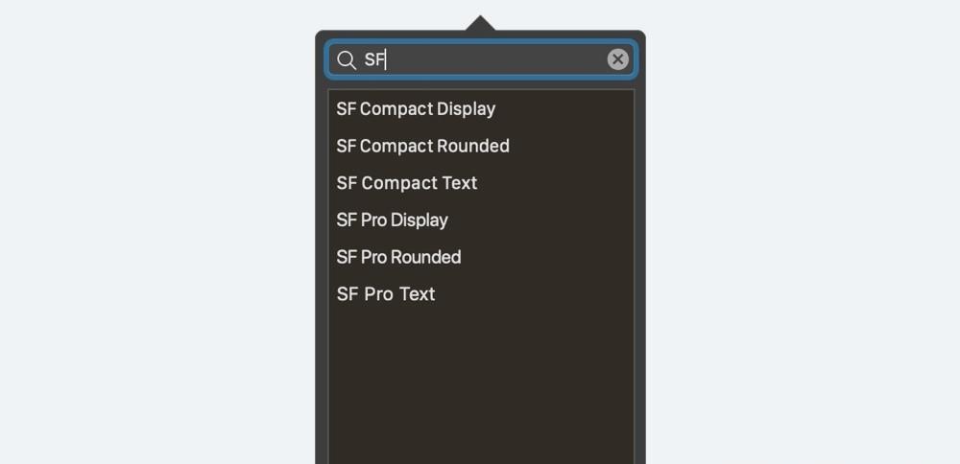This screenshot has height=464, width=960.
Task: Click into the search field containing "SF"
Action: click(481, 59)
